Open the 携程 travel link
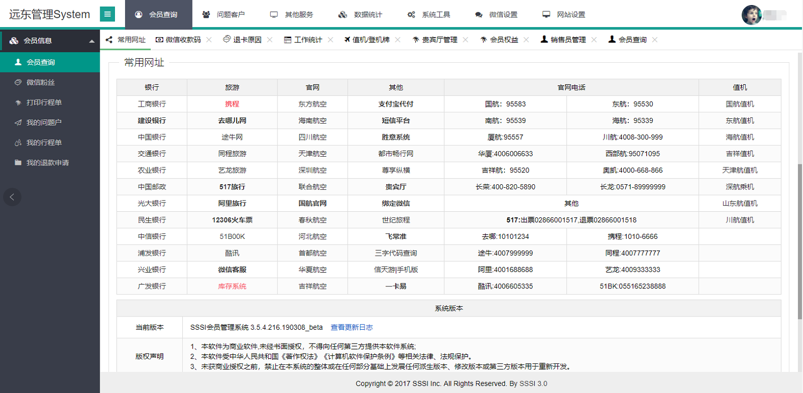Screen dimensions: 803x393 tap(232, 104)
